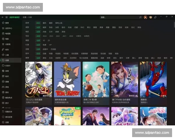Open the SpongeBob SquarePants poster
Viewport: 175px width, 140px height.
(x=67, y=116)
